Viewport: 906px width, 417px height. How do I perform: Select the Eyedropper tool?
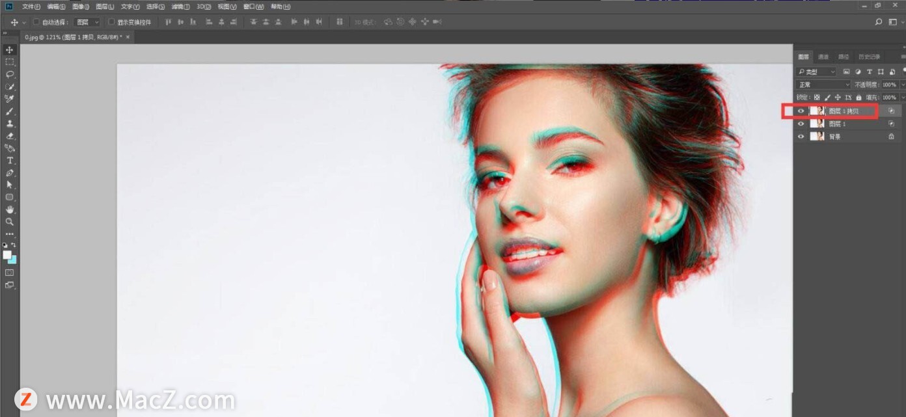coord(9,99)
